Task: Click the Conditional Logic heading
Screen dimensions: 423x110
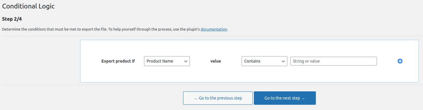Action: point(28,6)
